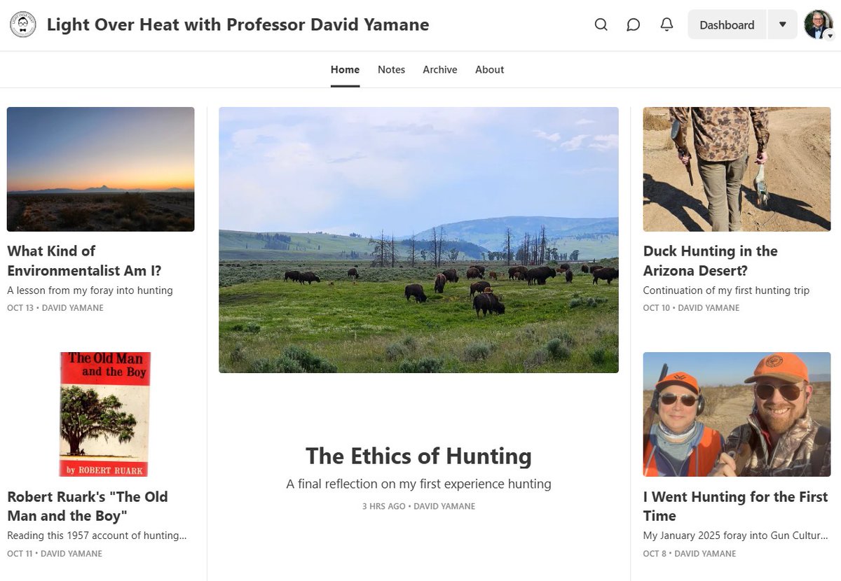Open the two hunters selfie thumbnail
Viewport: 841px width, 581px height.
pyautogui.click(x=737, y=414)
